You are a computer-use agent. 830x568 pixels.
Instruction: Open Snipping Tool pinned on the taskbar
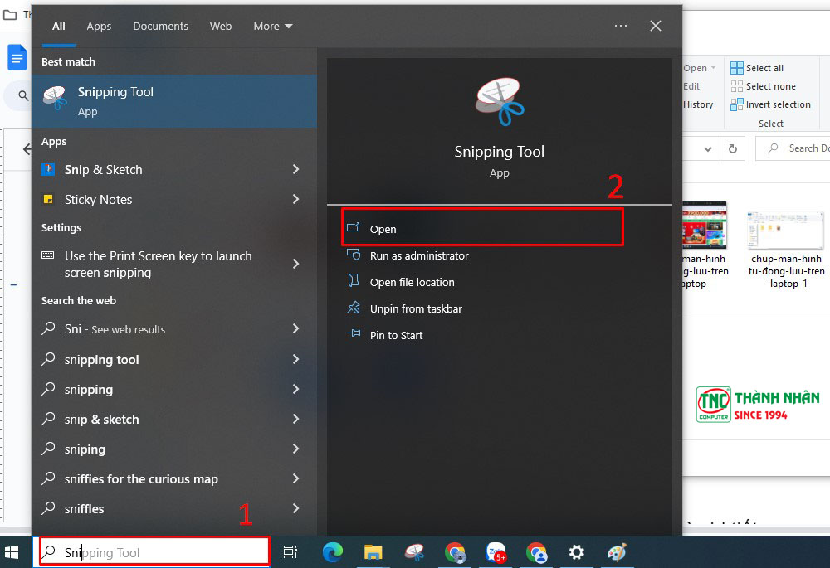414,552
